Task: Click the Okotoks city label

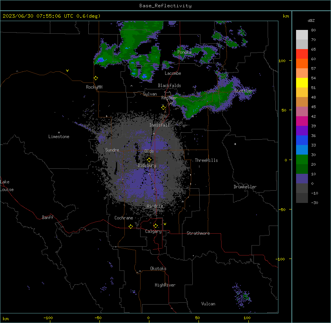Action: pos(158,269)
